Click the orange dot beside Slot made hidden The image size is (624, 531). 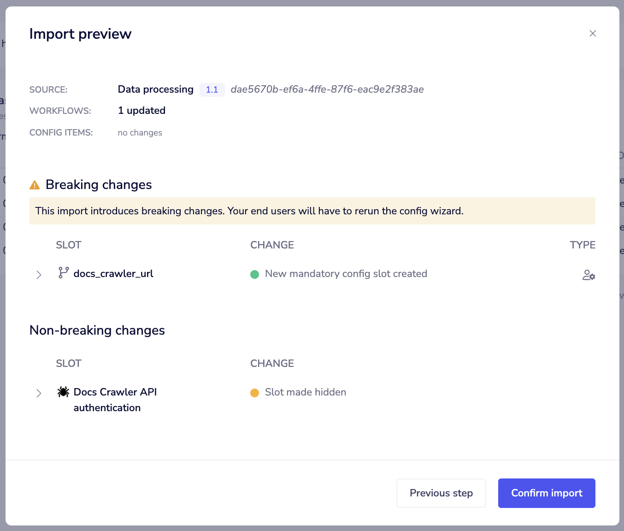(256, 393)
